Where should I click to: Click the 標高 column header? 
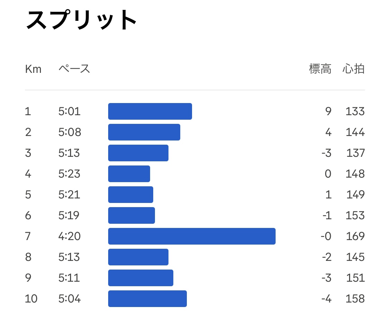pyautogui.click(x=320, y=69)
